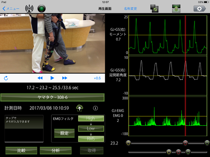Tap the green vertical arrows graph icon

[x=176, y=9]
